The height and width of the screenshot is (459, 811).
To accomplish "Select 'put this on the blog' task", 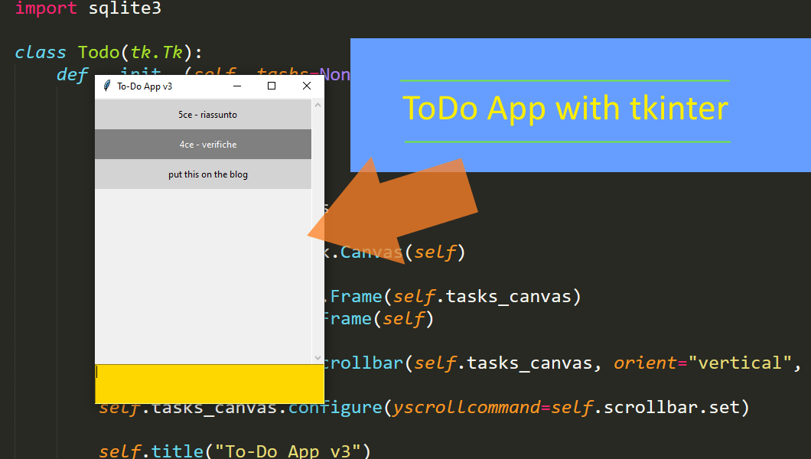I will pyautogui.click(x=204, y=174).
